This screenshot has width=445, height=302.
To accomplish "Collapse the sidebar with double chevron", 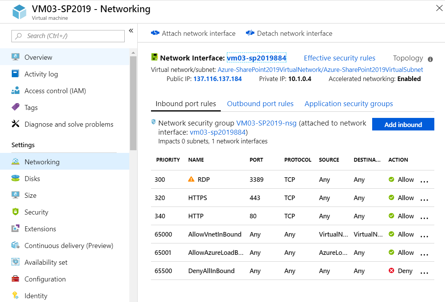I will [x=131, y=31].
